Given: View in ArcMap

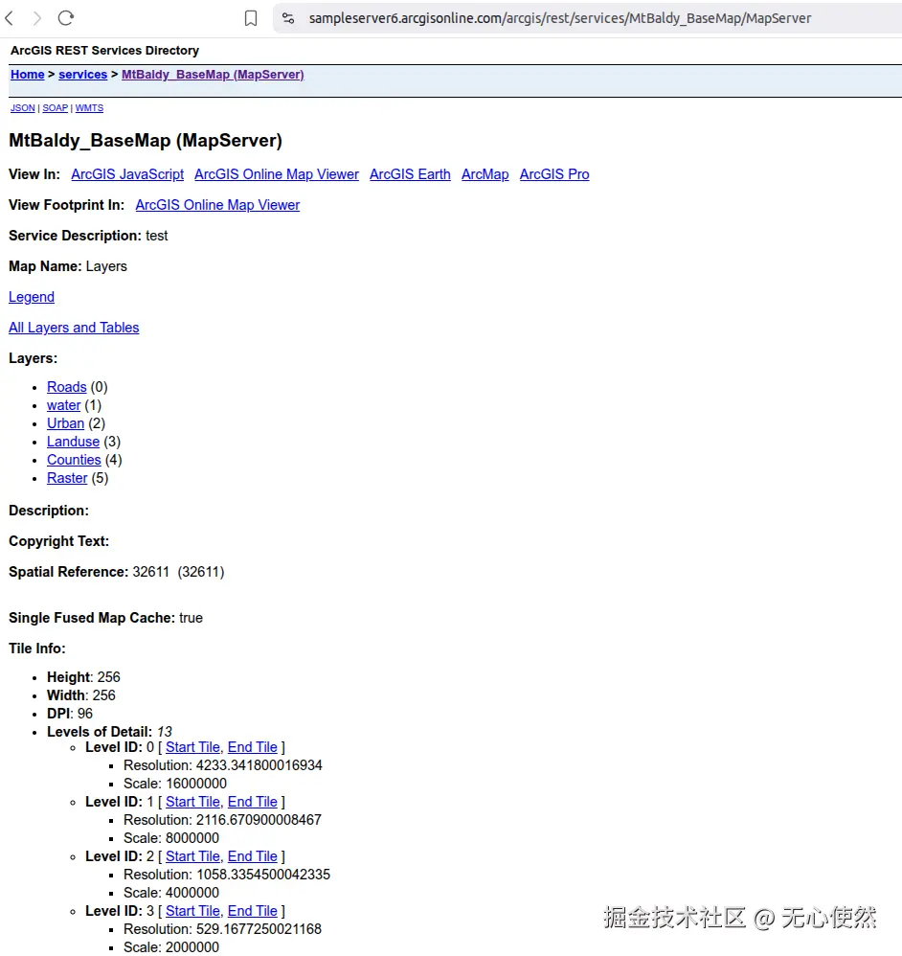Looking at the screenshot, I should (x=485, y=174).
